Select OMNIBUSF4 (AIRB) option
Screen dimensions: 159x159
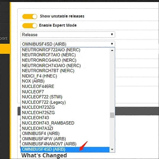65,134
